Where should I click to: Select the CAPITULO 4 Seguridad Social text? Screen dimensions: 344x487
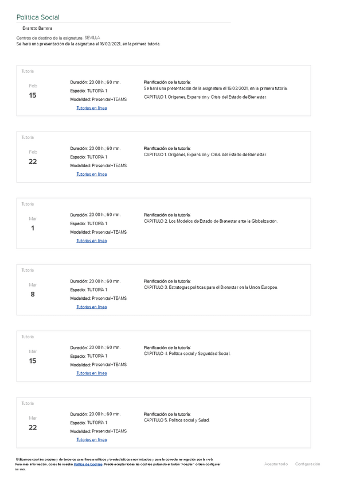point(187,354)
